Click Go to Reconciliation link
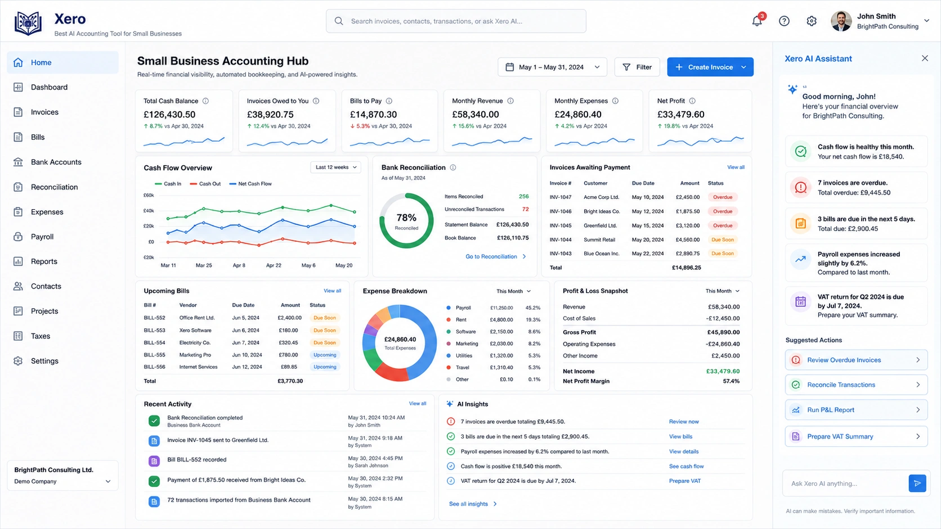941x529 pixels. (496, 256)
